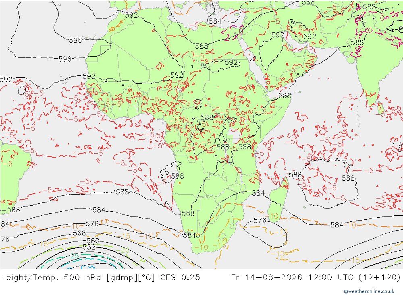Click the 568 contour height label
The height and width of the screenshot is (295, 403).
pyautogui.click(x=79, y=233)
